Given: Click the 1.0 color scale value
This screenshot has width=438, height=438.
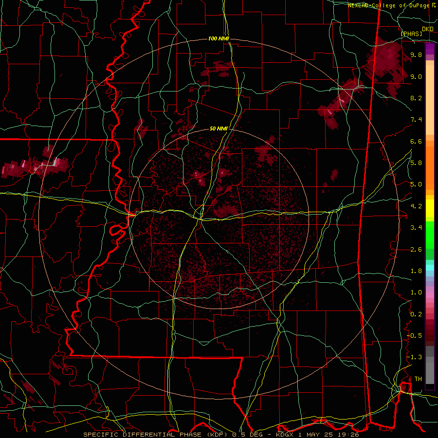Looking at the screenshot, I should coord(416,292).
